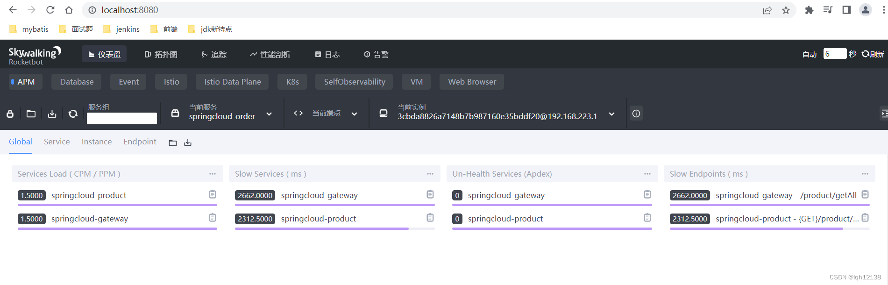This screenshot has height=285, width=888.
Task: Bookmark this page with the star icon
Action: click(786, 10)
